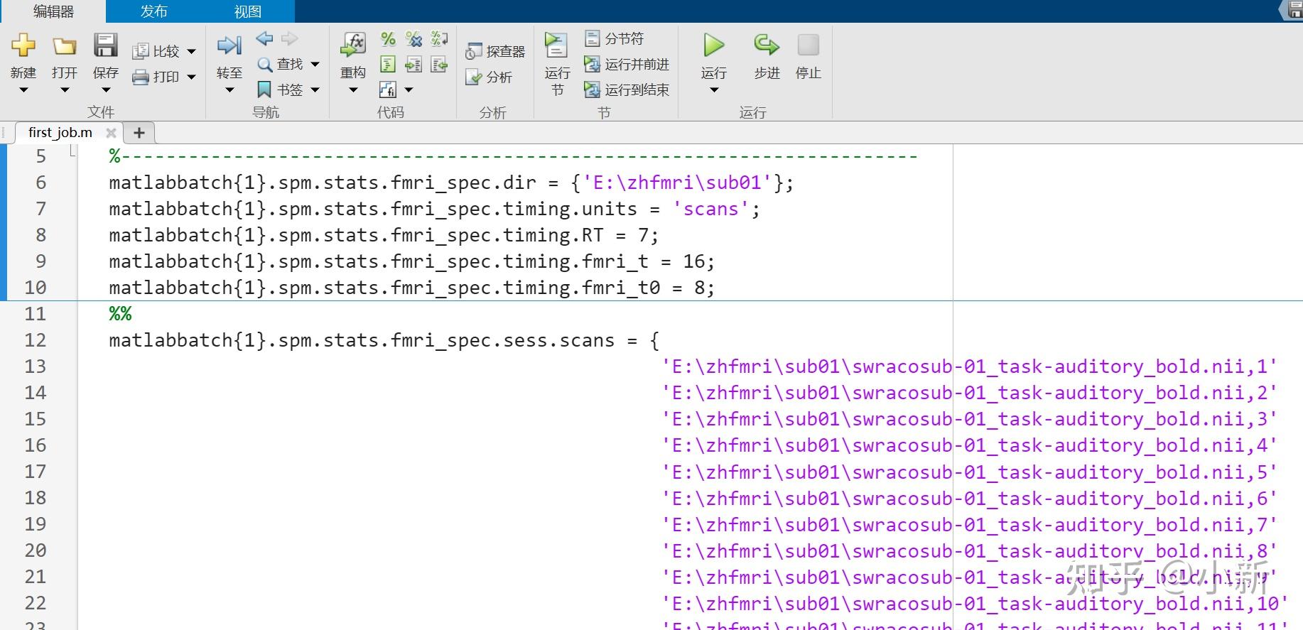Screen dimensions: 1303x630
Task: Click line number 6 in the gutter
Action: pyautogui.click(x=41, y=183)
